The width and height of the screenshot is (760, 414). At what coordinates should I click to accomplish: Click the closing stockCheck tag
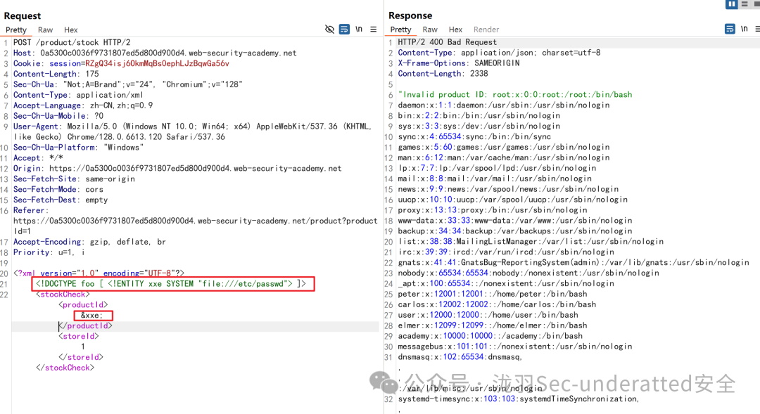[x=65, y=368]
